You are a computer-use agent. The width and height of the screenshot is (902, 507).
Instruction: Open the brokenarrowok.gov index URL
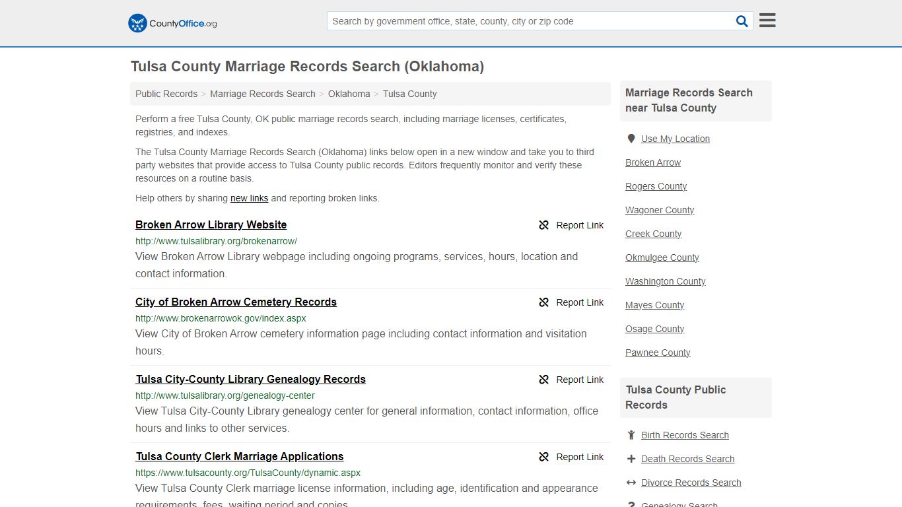coord(221,318)
